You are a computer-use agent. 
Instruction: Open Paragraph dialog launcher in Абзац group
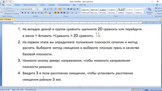78,16
